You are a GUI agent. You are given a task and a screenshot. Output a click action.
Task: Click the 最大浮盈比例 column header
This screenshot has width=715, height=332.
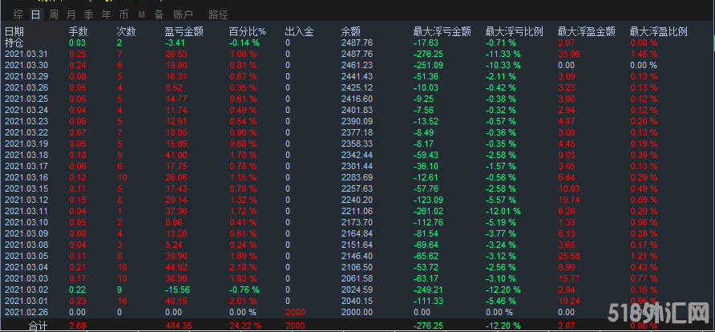[x=658, y=31]
